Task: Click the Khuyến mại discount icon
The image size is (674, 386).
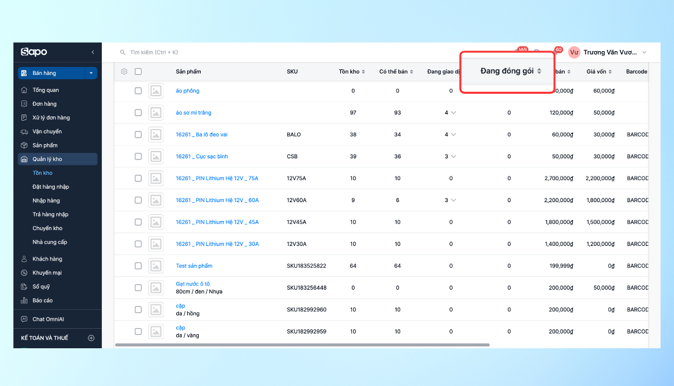Action: (x=24, y=273)
